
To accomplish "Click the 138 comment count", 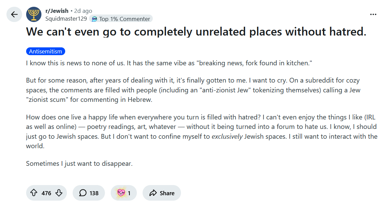I will (x=94, y=193).
